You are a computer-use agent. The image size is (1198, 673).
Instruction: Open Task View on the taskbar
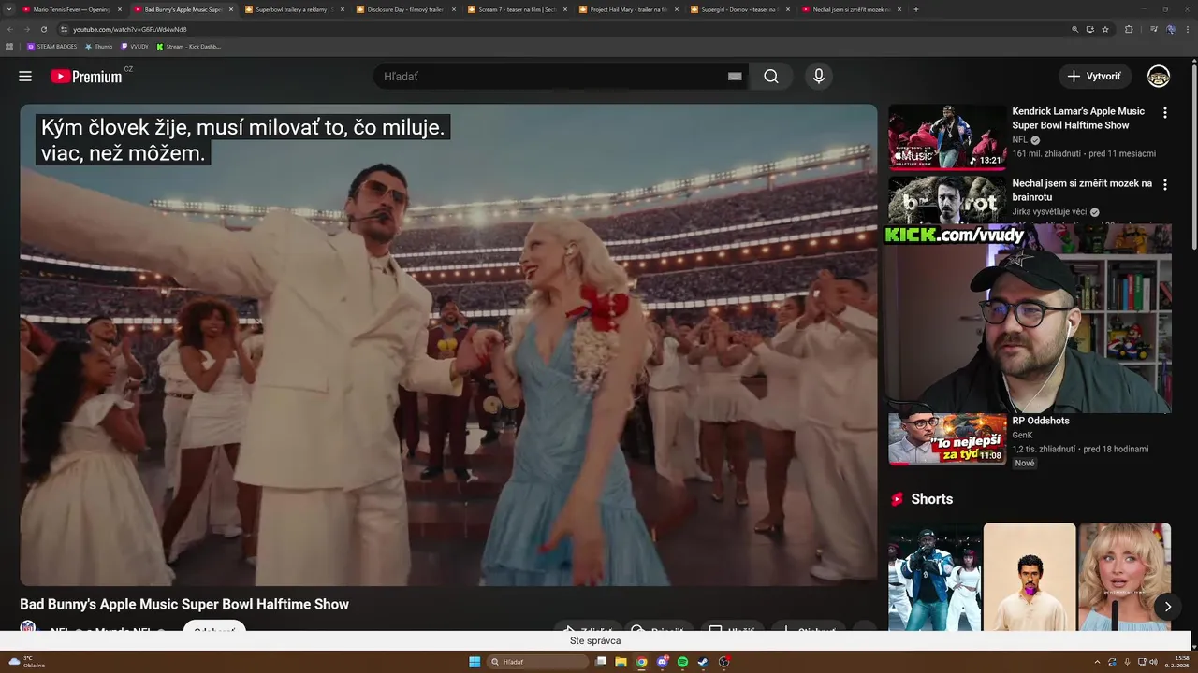click(601, 662)
